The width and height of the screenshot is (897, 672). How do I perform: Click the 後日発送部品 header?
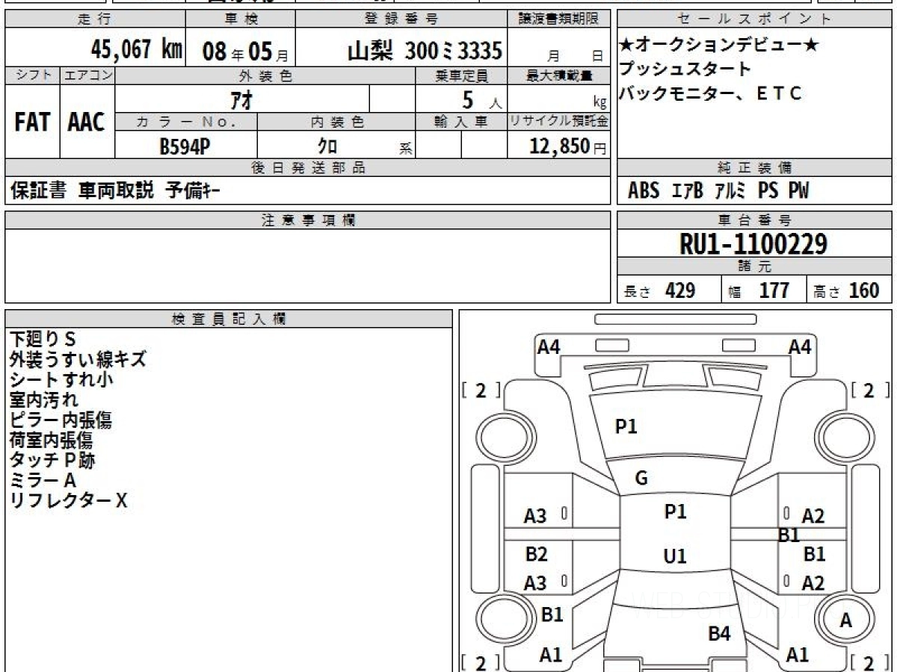[x=308, y=168]
